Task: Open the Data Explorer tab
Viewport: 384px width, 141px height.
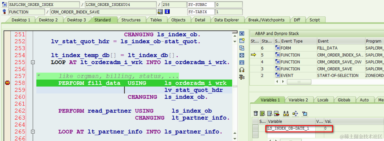Action: pos(227,20)
